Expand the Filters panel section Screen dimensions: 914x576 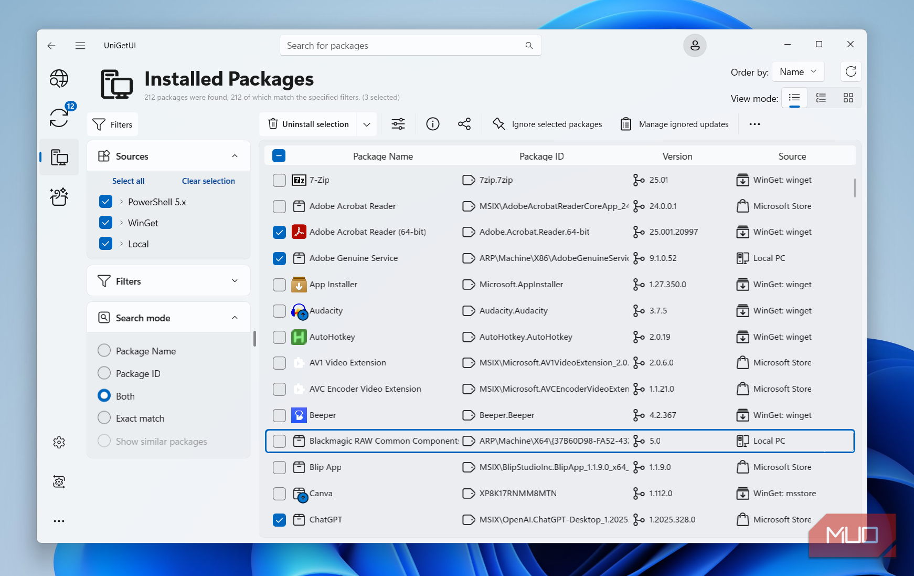point(235,281)
